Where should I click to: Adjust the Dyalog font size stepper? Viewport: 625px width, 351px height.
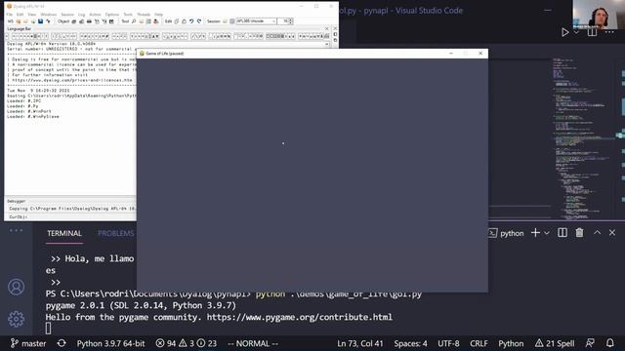pos(291,21)
